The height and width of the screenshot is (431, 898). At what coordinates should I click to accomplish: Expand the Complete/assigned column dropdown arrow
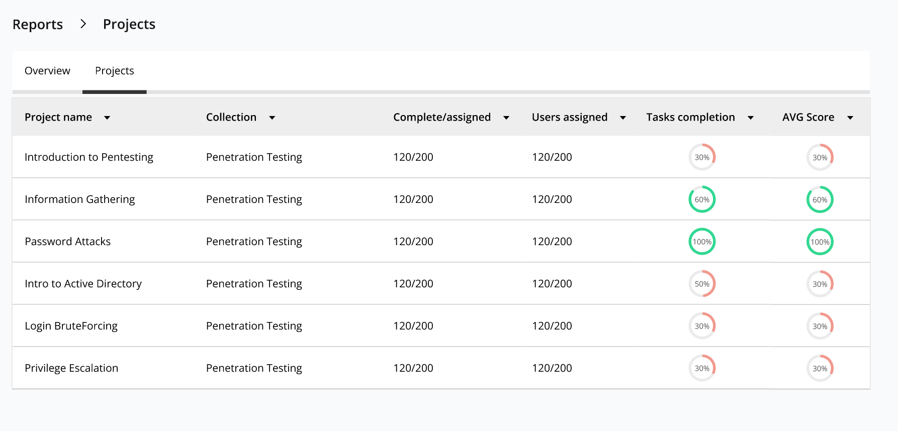point(506,118)
